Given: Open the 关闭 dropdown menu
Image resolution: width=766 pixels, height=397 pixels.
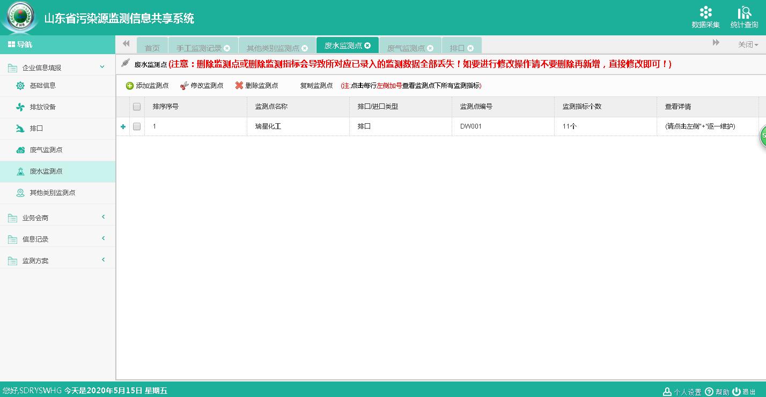Looking at the screenshot, I should pos(748,44).
